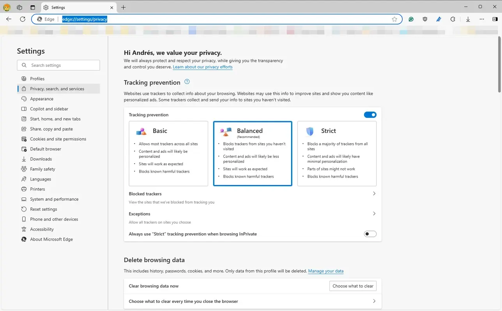Toggle Tracking prevention off
502x311 pixels.
coord(370,114)
